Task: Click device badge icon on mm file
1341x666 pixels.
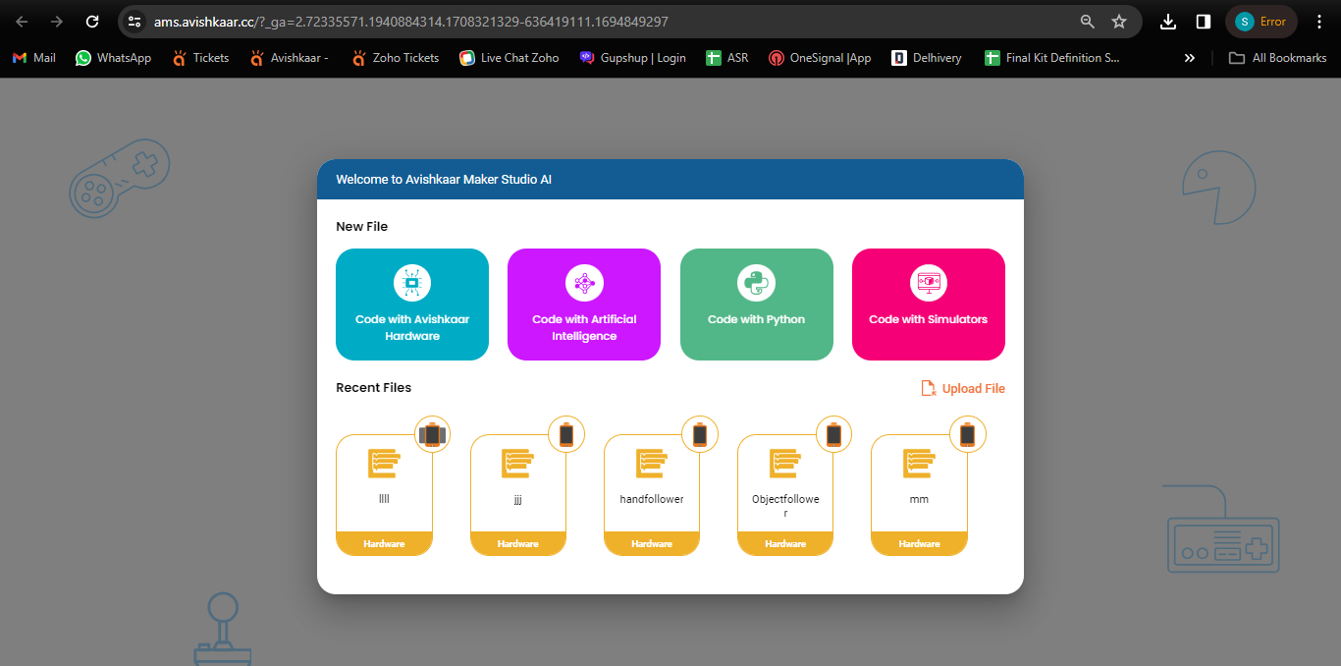Action: click(x=967, y=434)
